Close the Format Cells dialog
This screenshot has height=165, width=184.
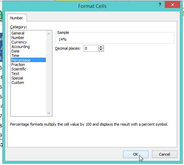[172, 5]
